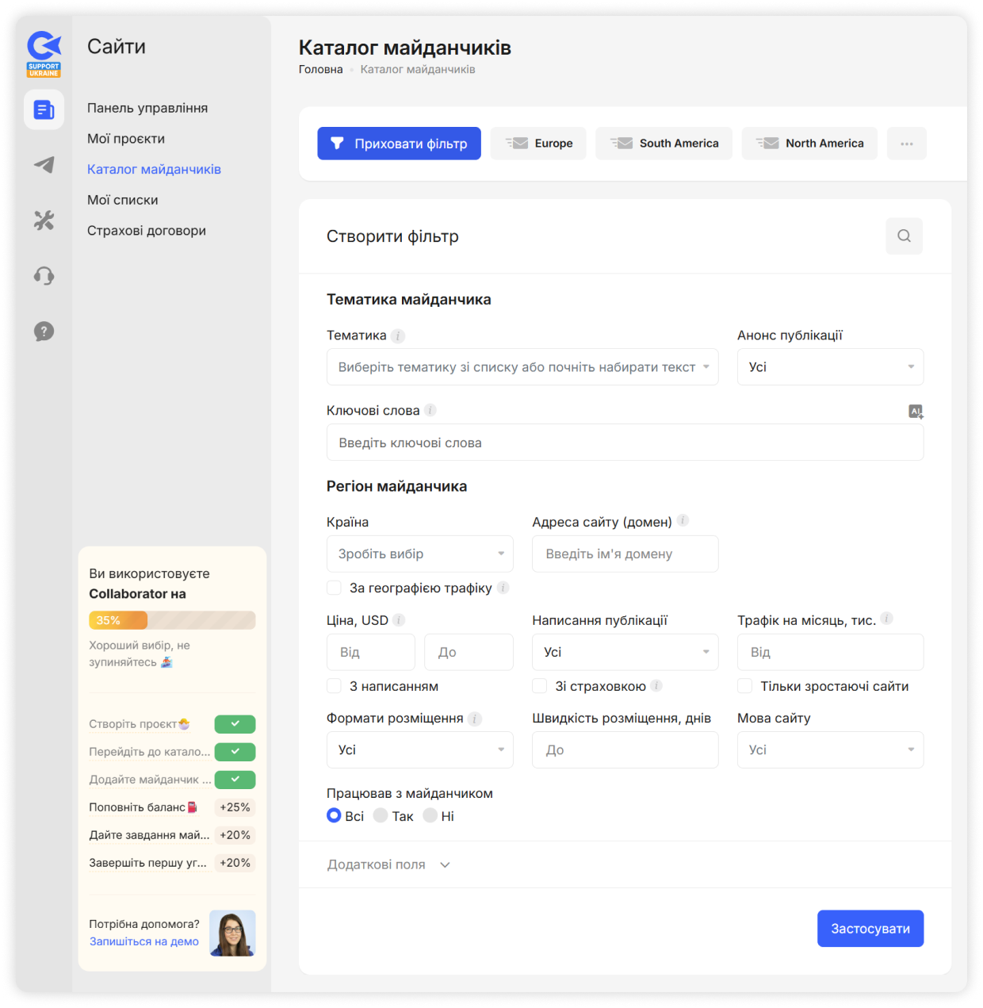983x1008 pixels.
Task: Open the help question mark icon
Action: click(44, 332)
